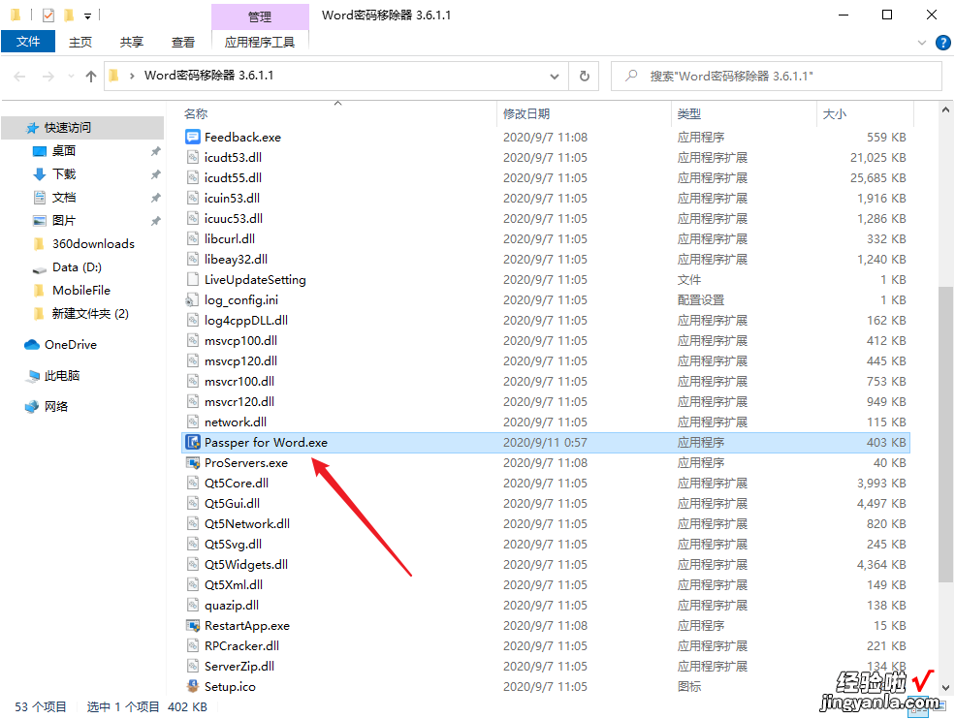Click the breadcrumb chevron before folder name

pos(132,77)
